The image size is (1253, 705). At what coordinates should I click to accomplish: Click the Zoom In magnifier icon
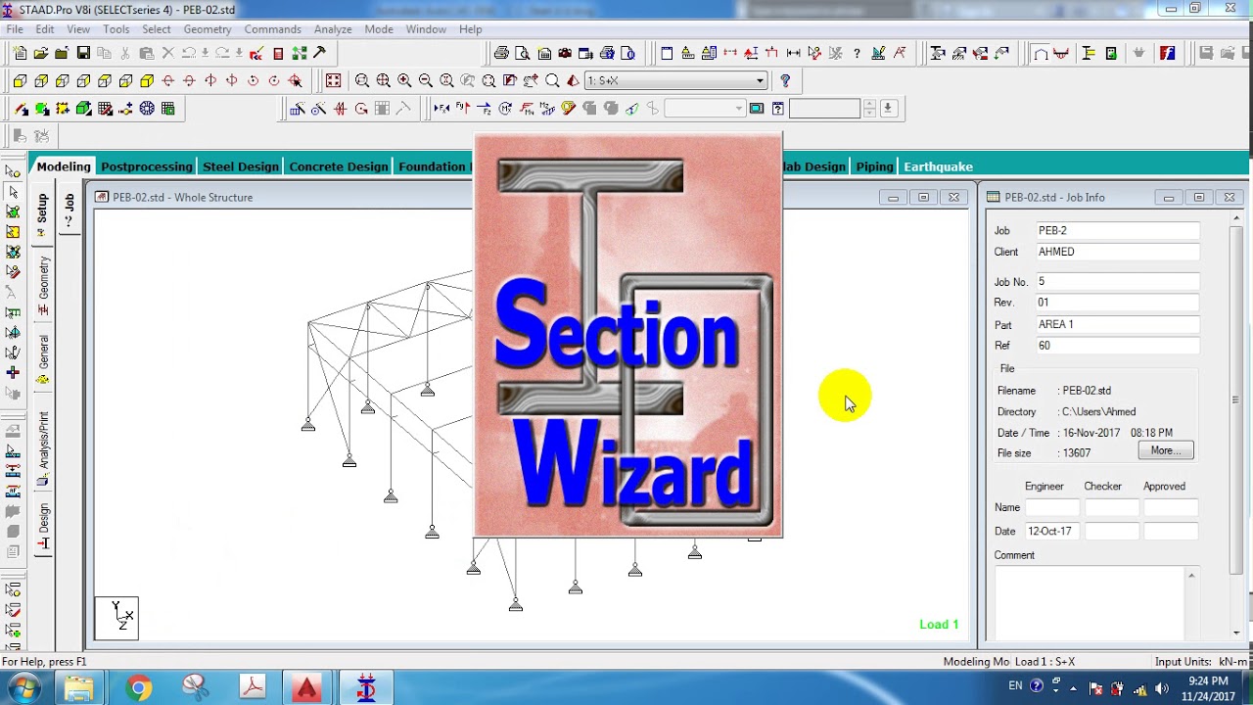404,80
